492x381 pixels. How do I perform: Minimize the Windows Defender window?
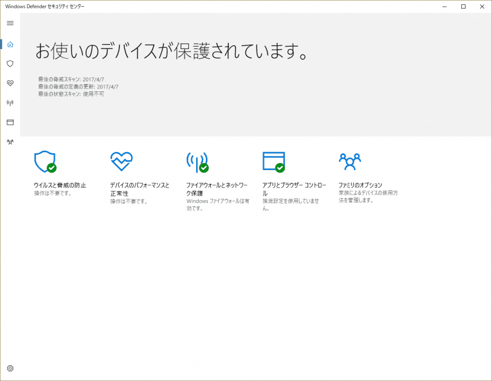[444, 7]
